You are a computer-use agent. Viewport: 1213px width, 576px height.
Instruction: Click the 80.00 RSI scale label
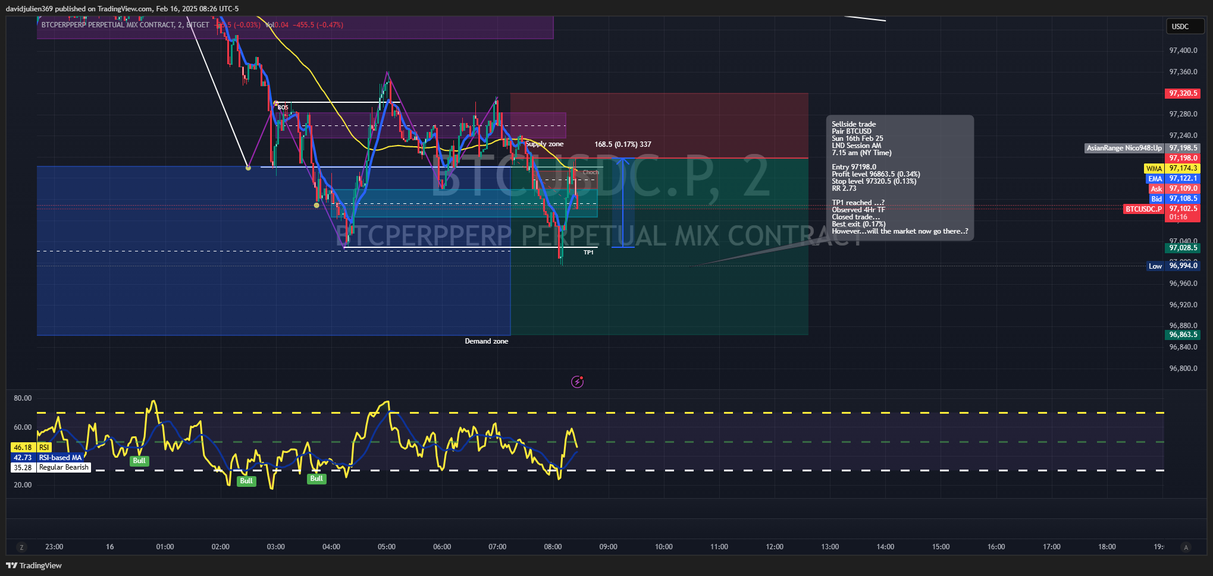tap(23, 398)
